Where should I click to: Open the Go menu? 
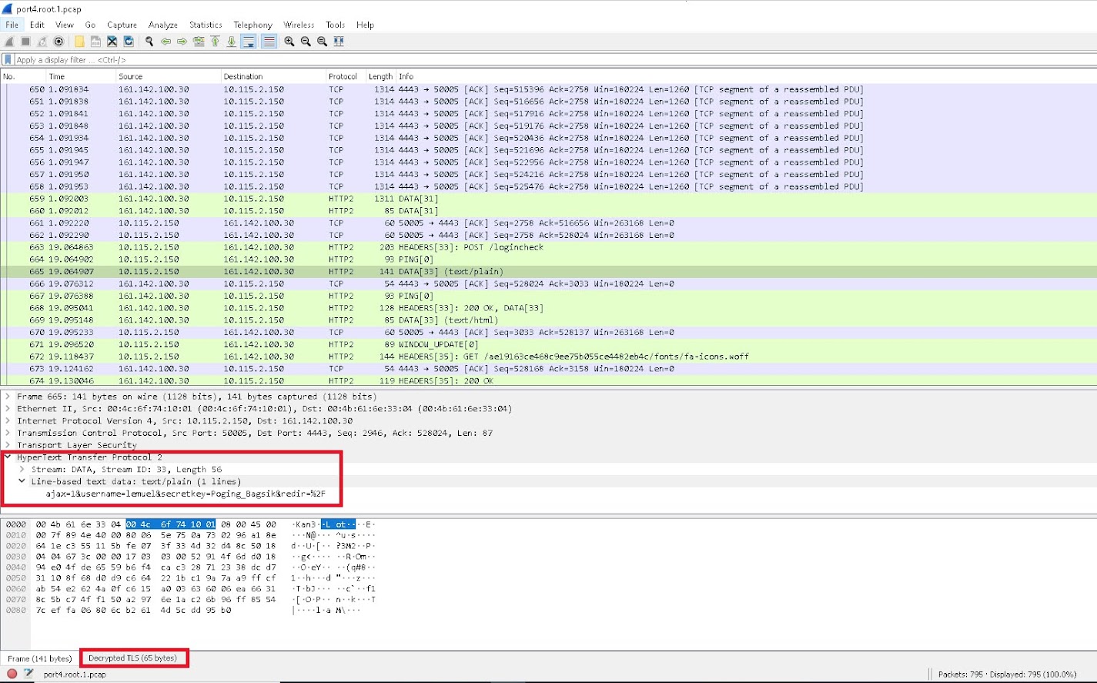(x=90, y=25)
